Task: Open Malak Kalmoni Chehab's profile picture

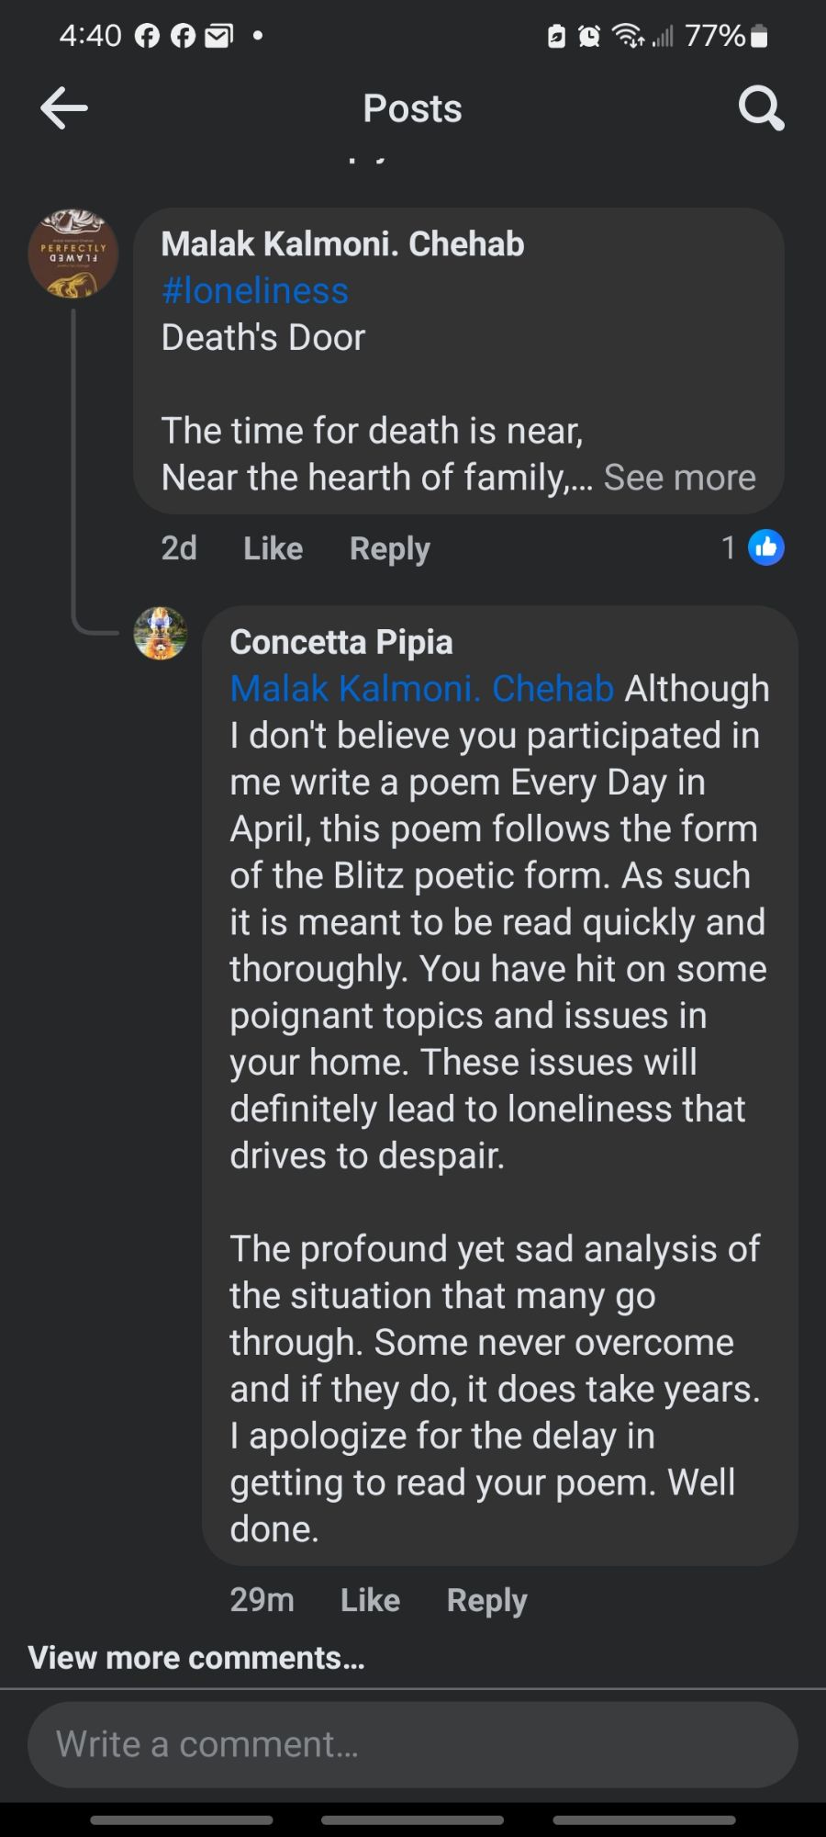Action: pyautogui.click(x=73, y=254)
